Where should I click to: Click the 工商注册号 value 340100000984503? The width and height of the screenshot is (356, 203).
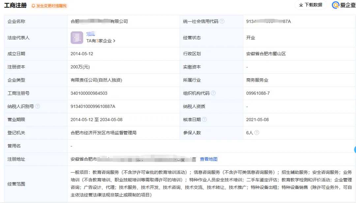[89, 93]
